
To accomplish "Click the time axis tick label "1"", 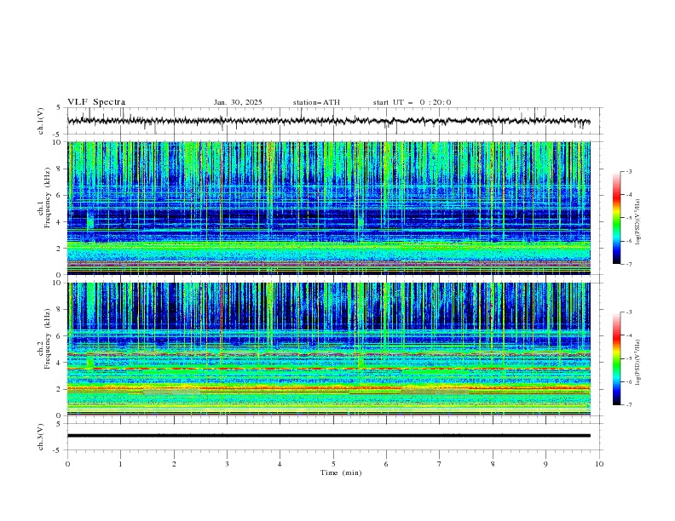I will [120, 464].
